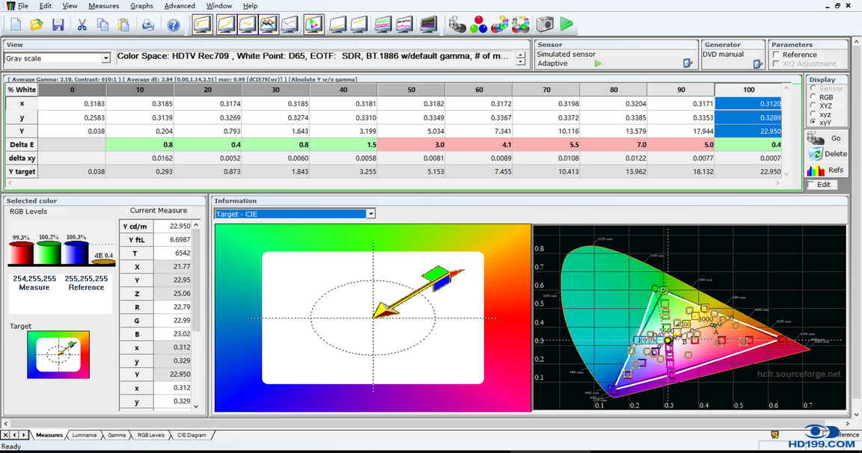
Task: Select the 0 % White column header
Action: tap(72, 90)
